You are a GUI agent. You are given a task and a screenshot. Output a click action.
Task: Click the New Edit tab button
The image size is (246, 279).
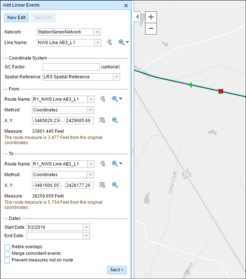[16, 18]
